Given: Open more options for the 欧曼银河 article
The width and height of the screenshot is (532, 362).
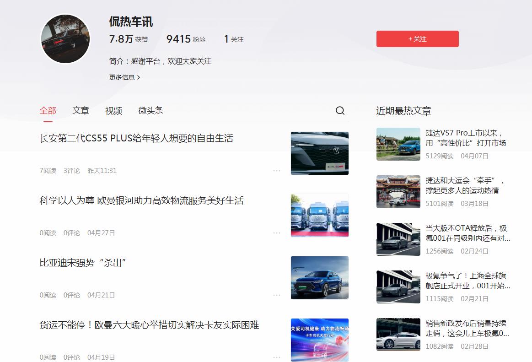Looking at the screenshot, I should point(276,233).
